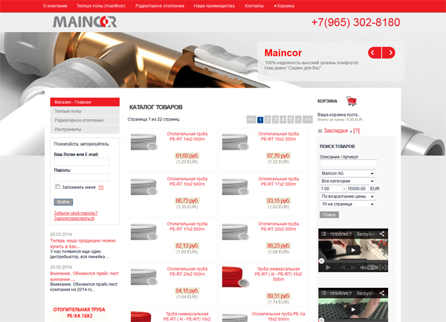Click the Поиск search button
The width and height of the screenshot is (446, 322).
coord(329,215)
